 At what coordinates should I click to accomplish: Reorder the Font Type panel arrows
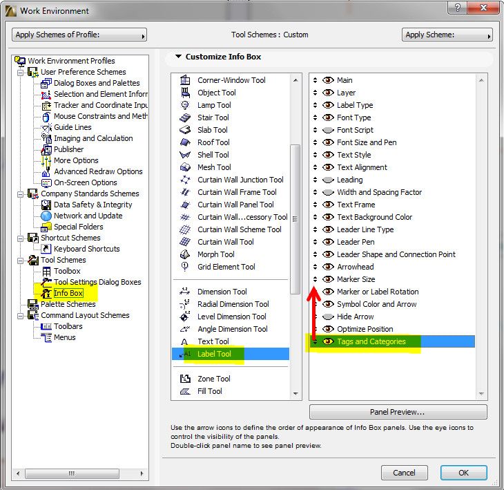[x=315, y=117]
